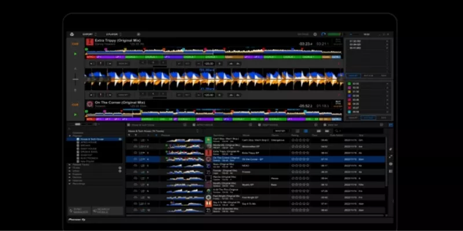Open the settings gear in the top bar
This screenshot has width=463, height=231.
(315, 35)
